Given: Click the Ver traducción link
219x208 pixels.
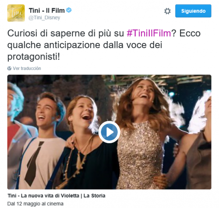Looking at the screenshot, I should (x=27, y=68).
